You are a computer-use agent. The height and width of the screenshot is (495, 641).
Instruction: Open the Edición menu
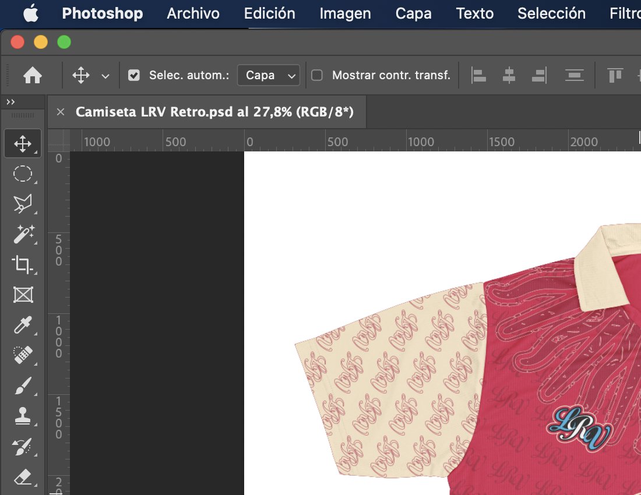pyautogui.click(x=269, y=13)
